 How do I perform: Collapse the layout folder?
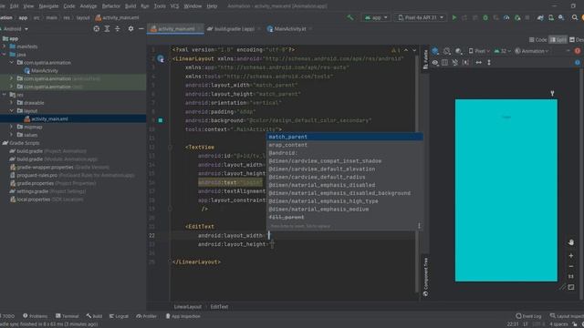tap(11, 111)
